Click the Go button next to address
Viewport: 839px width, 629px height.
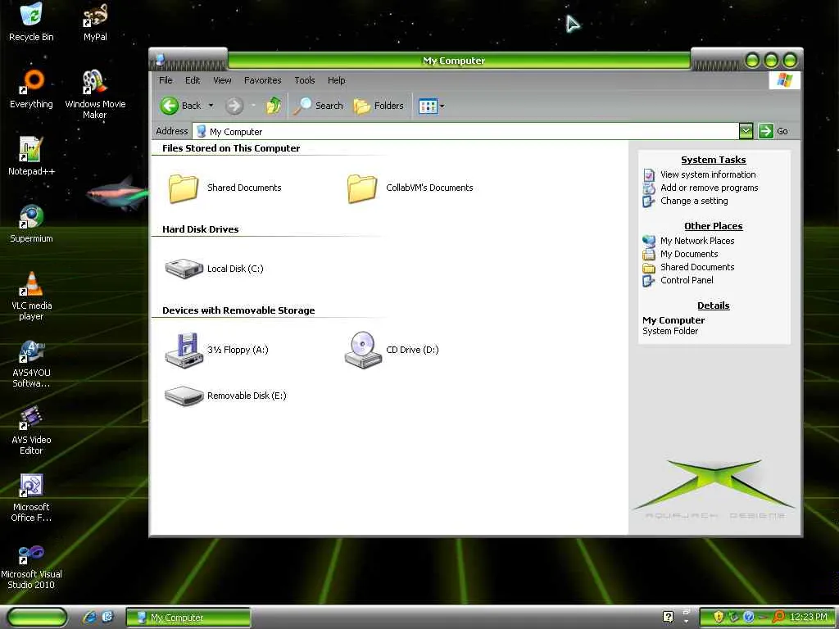point(773,131)
